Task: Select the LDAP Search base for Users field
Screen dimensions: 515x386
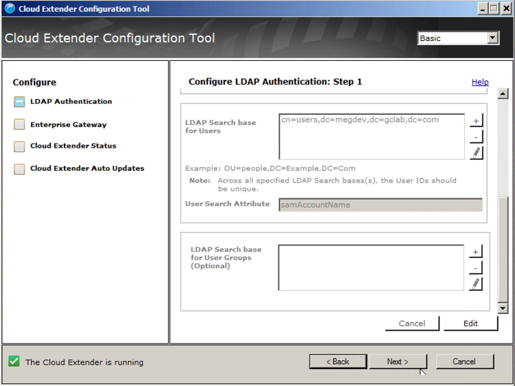Action: point(372,136)
